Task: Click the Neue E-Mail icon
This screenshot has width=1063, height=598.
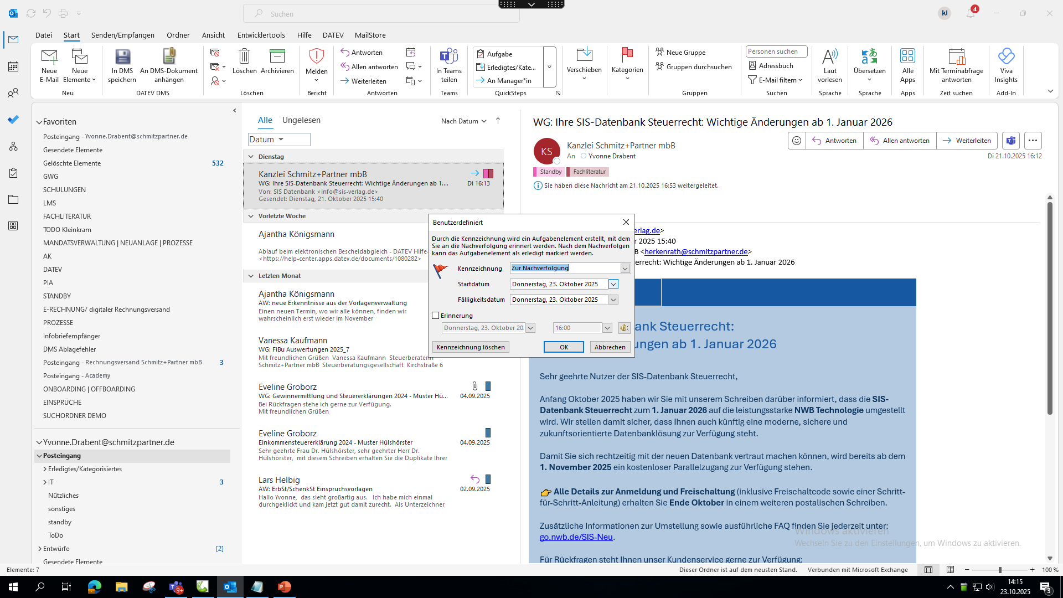Action: (49, 56)
